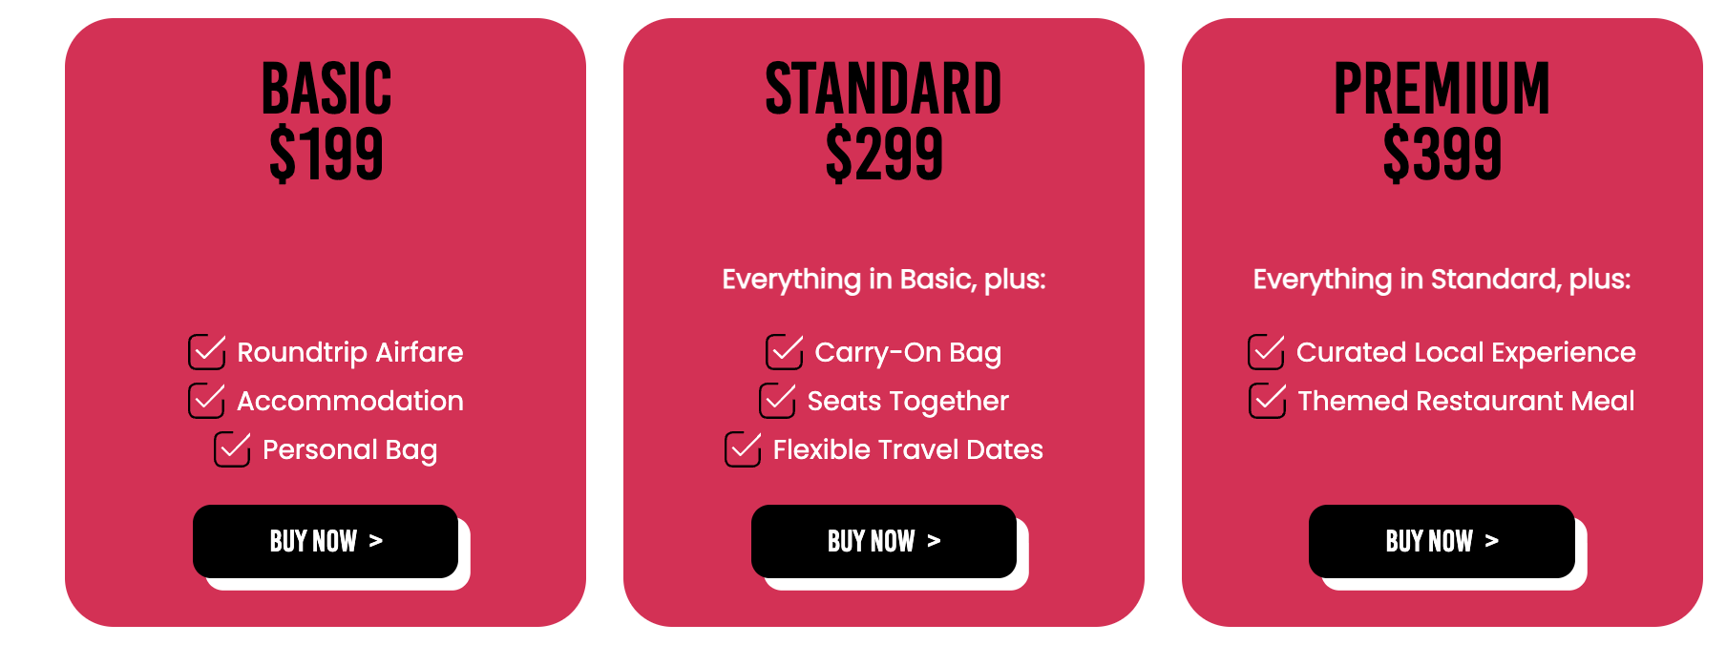This screenshot has height=645, width=1726.
Task: Click the Flexible Travel Dates feature label
Action: [x=908, y=449]
